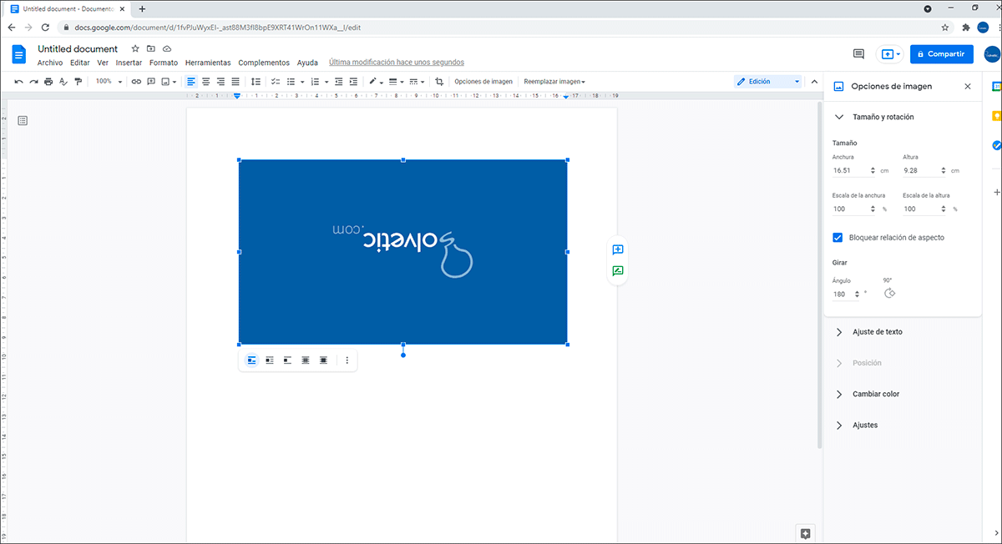Suggest edits from the page margin icon
This screenshot has height=544, width=1002.
click(618, 270)
